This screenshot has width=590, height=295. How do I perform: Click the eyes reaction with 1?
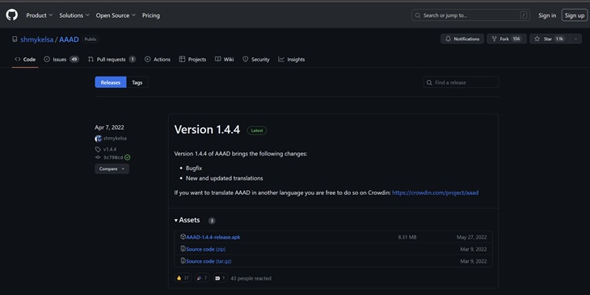tap(220, 278)
